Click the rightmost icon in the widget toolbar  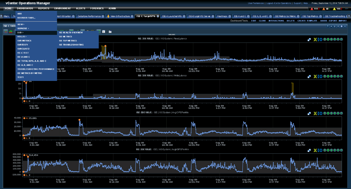coord(110,31)
